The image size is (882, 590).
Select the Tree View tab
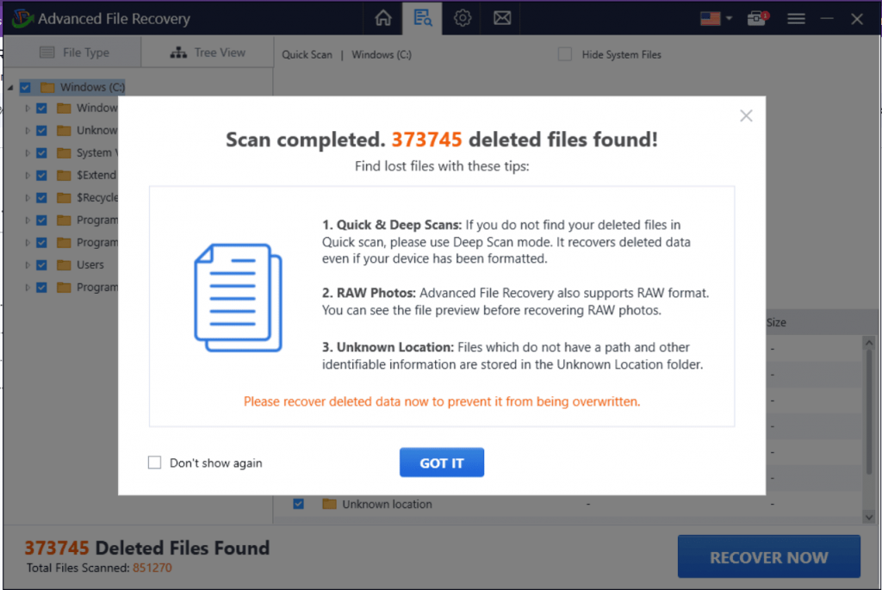(207, 52)
